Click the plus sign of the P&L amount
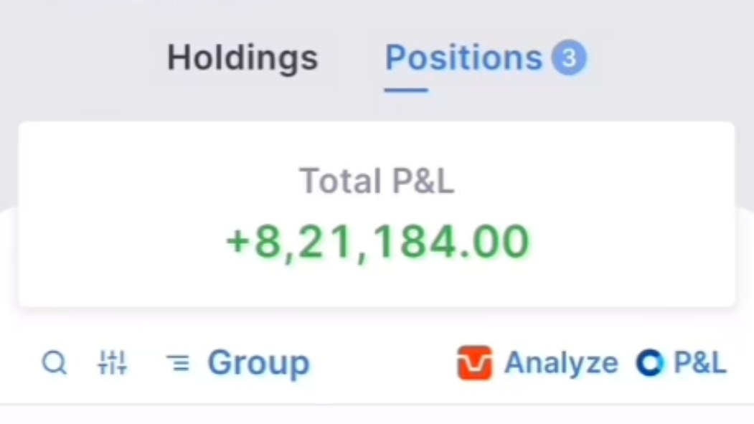The height and width of the screenshot is (424, 754). point(237,241)
